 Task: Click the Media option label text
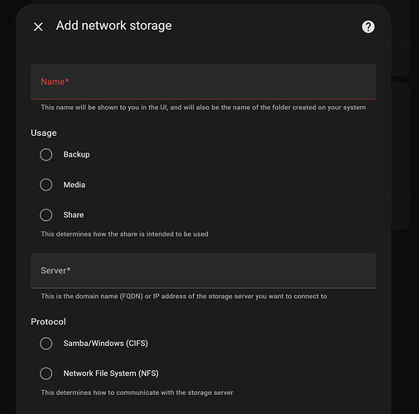(75, 185)
